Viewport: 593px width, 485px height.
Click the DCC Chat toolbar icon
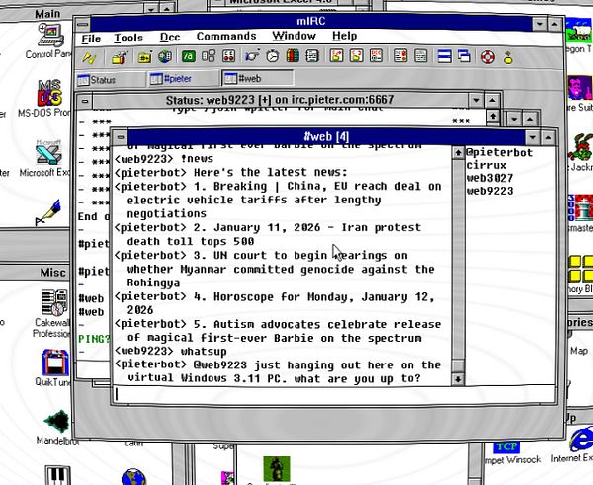[356, 56]
